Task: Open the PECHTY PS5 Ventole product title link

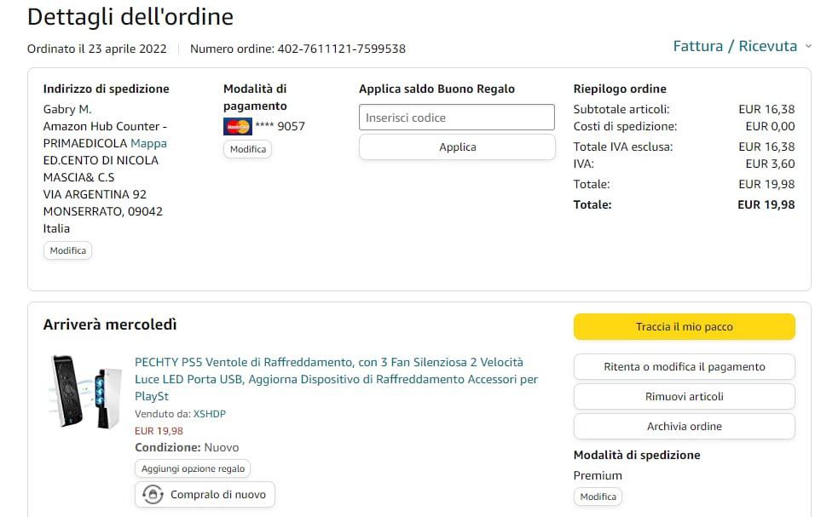Action: (x=336, y=379)
